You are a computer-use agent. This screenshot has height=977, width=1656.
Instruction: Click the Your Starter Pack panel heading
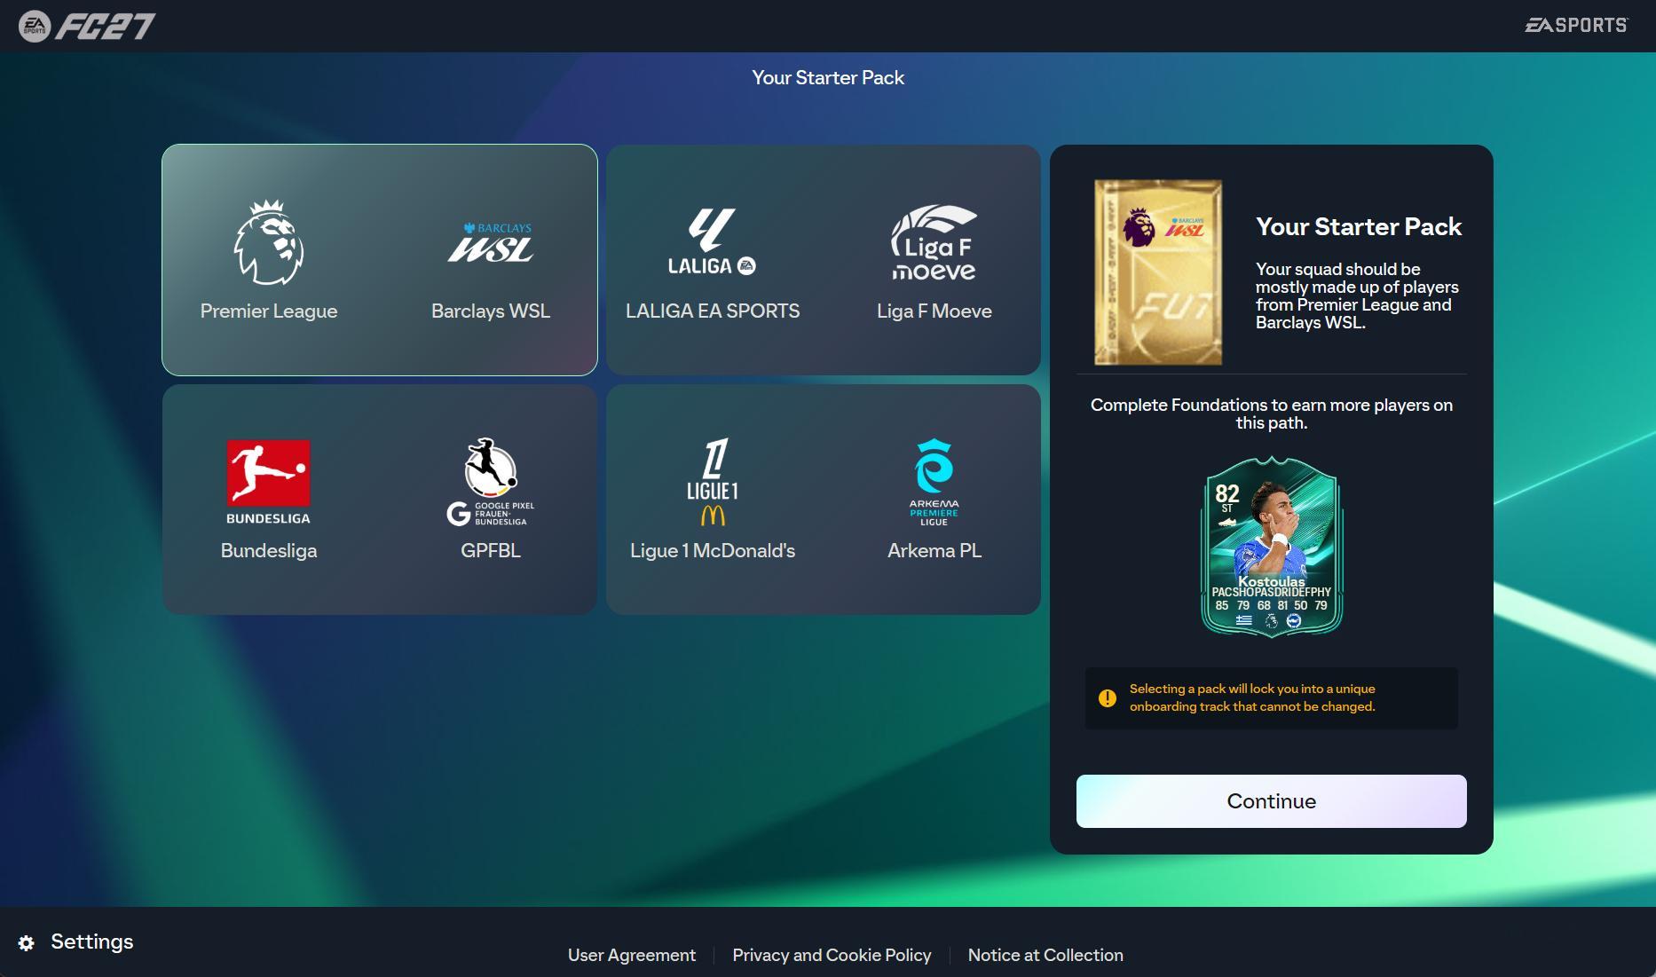(1359, 226)
